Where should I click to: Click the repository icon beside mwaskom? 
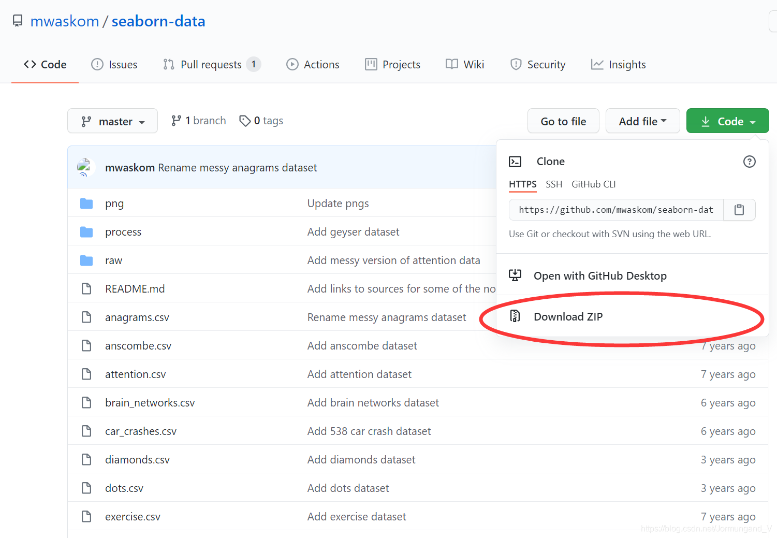pos(18,21)
